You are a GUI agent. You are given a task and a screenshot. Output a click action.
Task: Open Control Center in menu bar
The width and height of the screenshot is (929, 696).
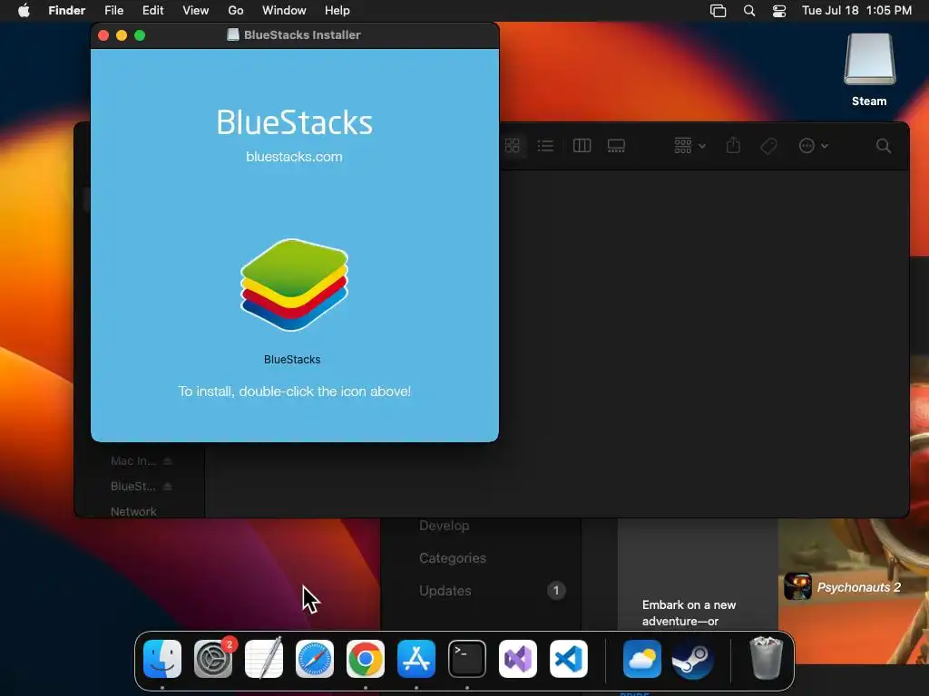[779, 11]
